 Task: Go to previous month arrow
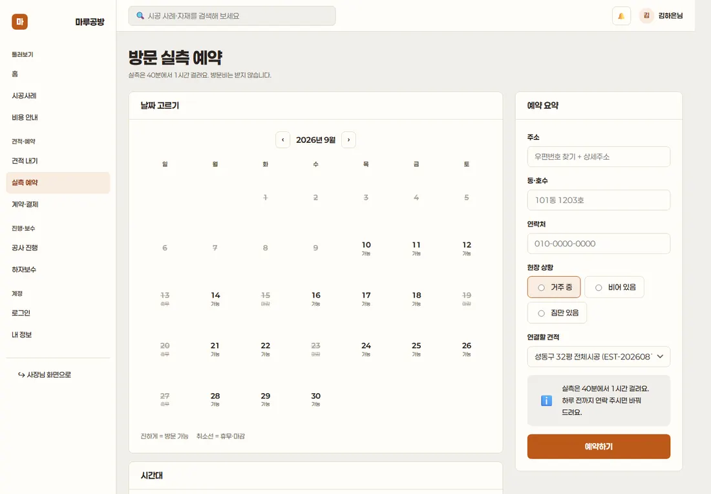(x=283, y=140)
